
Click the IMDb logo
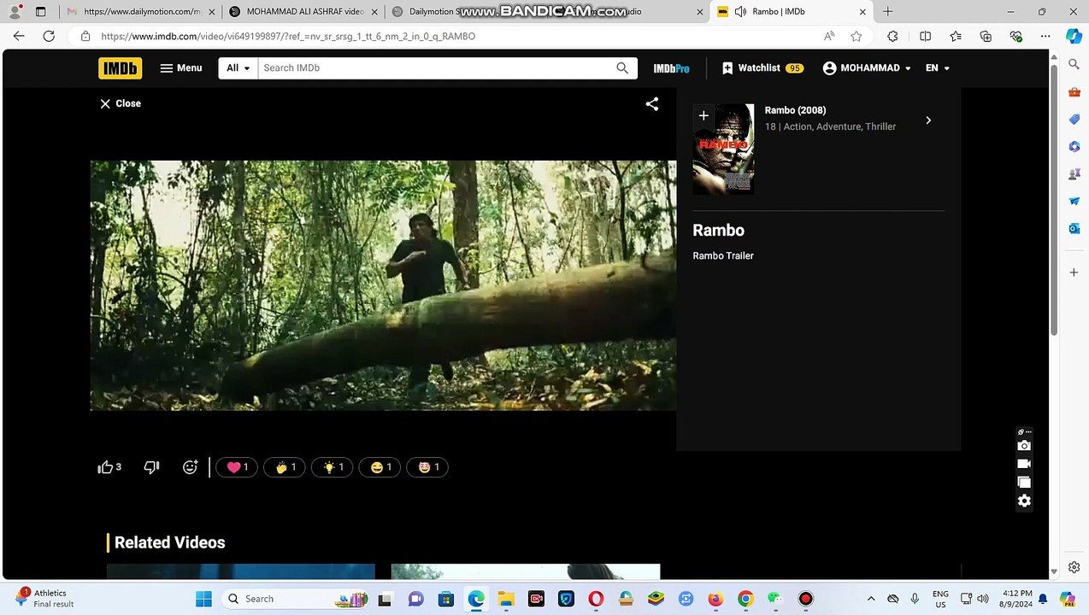point(121,68)
